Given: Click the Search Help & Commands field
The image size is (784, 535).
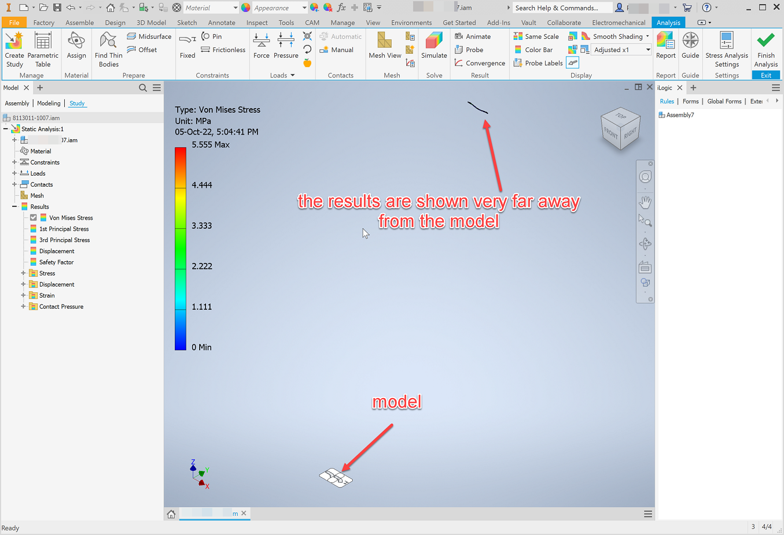Looking at the screenshot, I should tap(561, 8).
